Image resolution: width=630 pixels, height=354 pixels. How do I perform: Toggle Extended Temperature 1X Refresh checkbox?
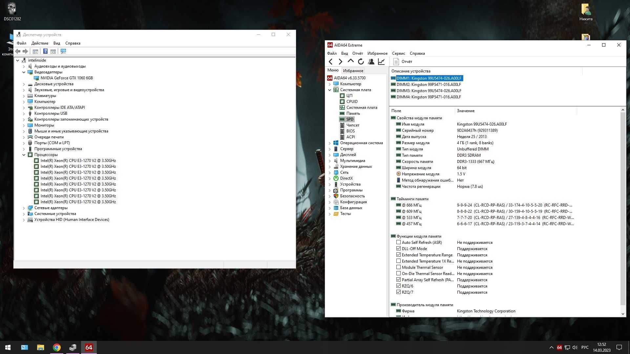click(x=398, y=261)
